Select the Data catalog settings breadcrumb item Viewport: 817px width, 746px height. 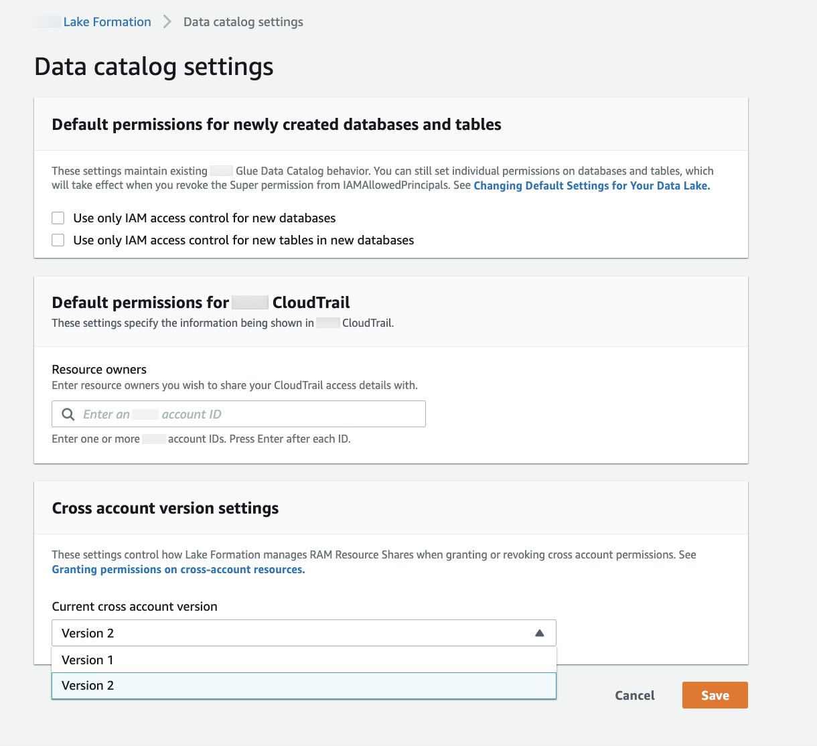click(243, 22)
